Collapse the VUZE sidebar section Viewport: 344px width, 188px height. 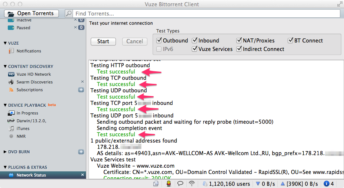(x=5, y=43)
